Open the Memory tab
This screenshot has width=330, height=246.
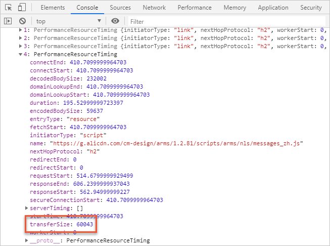(x=235, y=8)
